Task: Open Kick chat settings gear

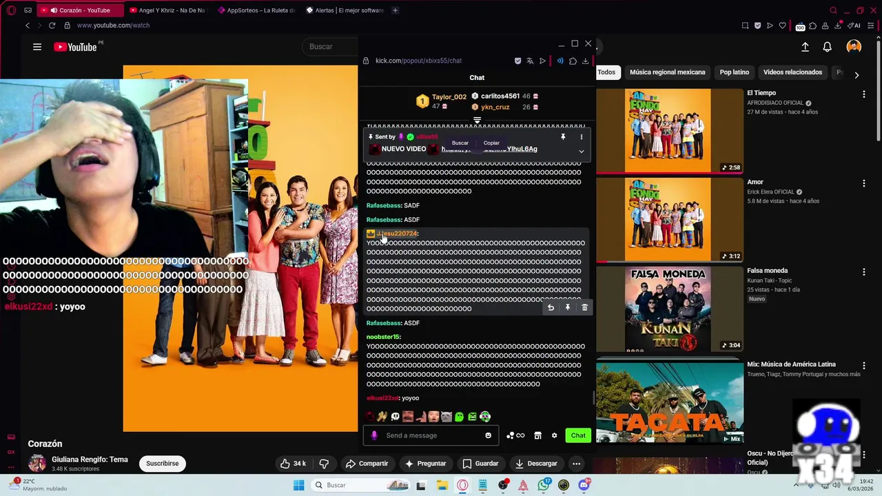Action: click(554, 435)
